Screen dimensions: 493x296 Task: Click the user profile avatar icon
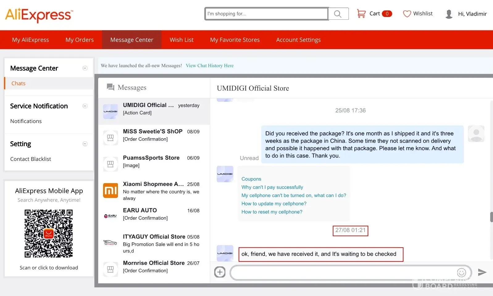(449, 14)
